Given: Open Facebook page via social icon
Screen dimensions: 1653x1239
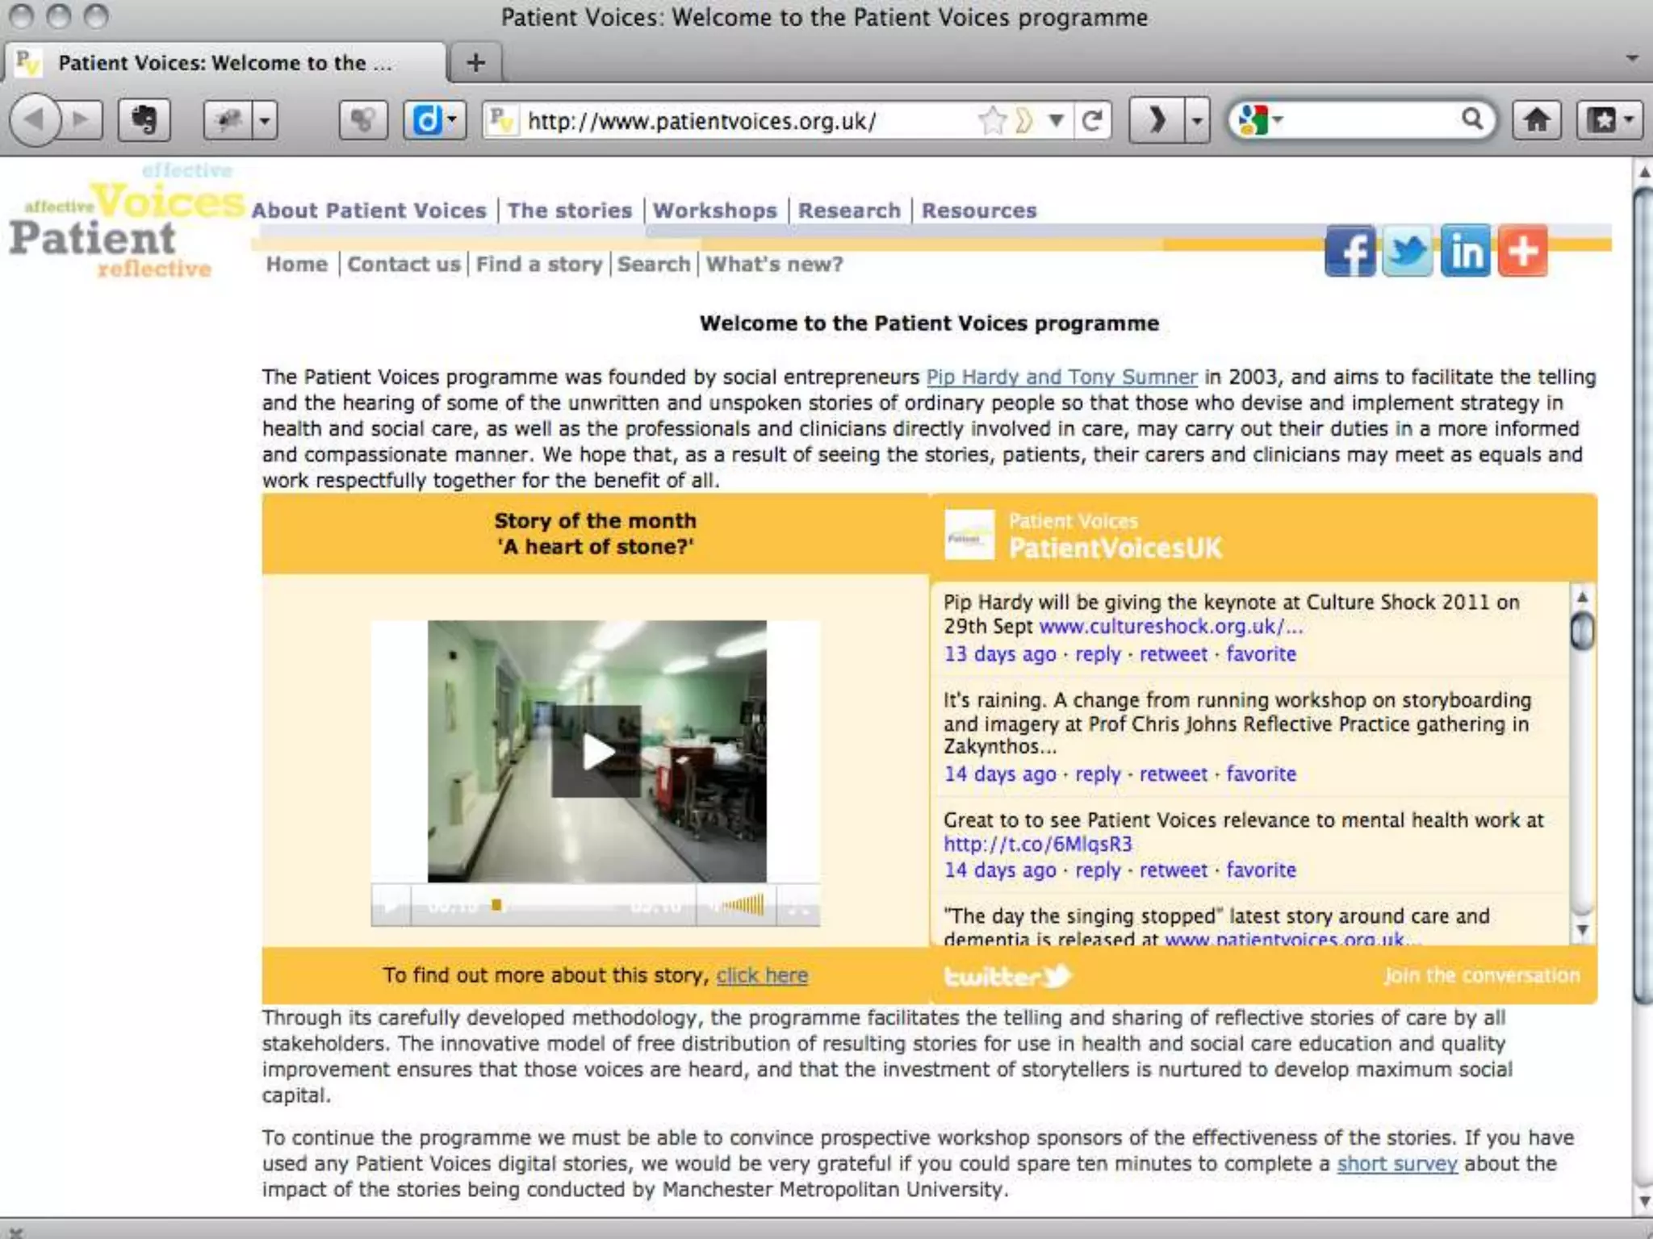Looking at the screenshot, I should point(1350,251).
